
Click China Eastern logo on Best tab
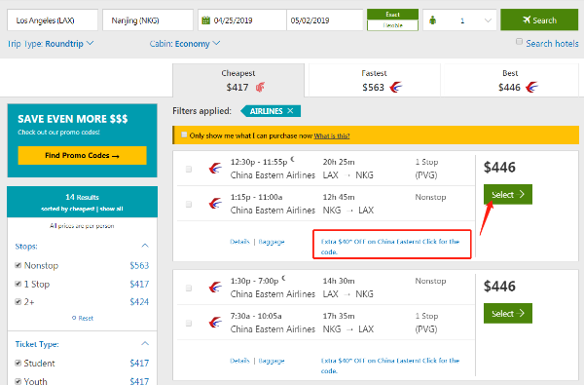click(x=531, y=88)
